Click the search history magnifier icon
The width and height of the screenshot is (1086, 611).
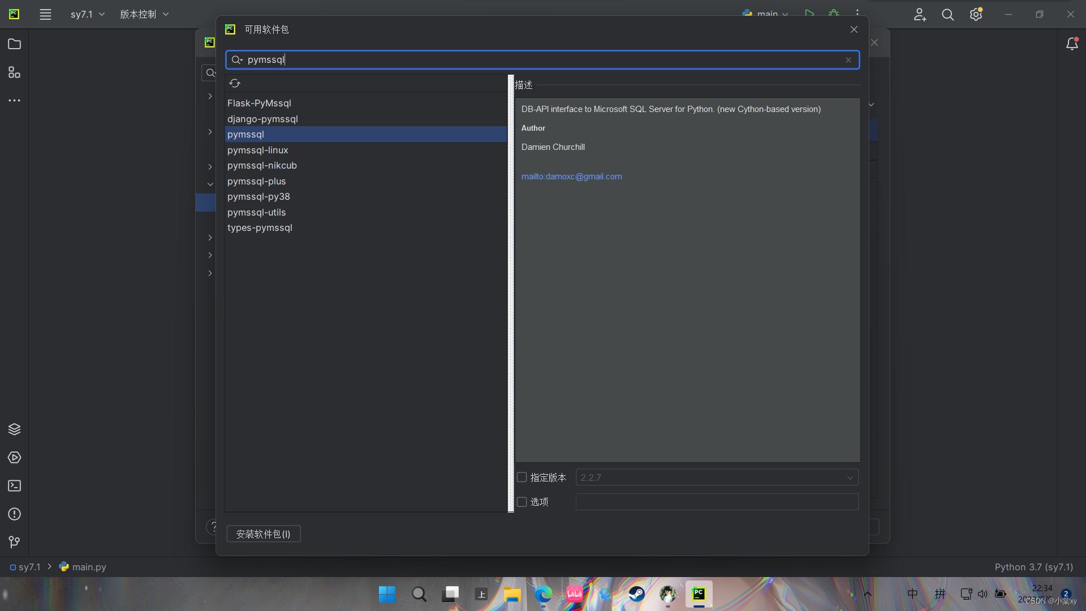pyautogui.click(x=237, y=60)
